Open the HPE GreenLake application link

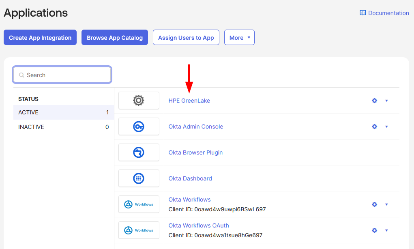(189, 101)
